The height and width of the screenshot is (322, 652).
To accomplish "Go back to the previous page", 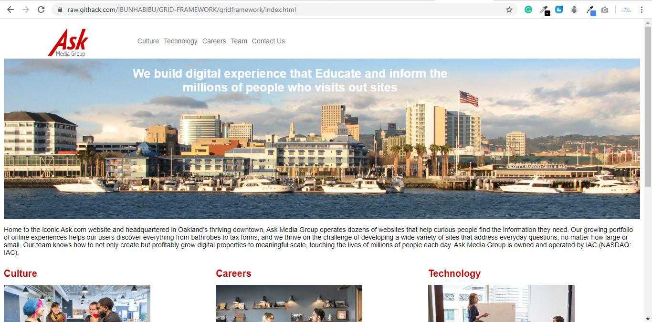I will click(x=11, y=10).
